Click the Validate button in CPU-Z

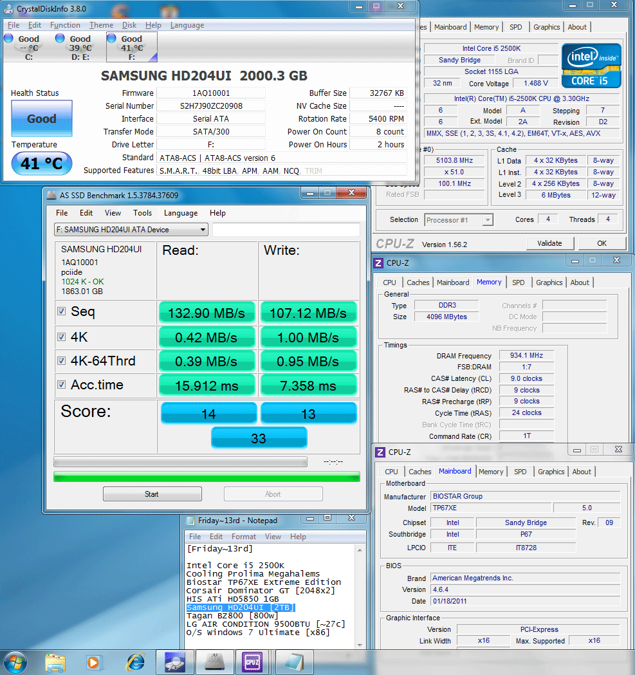[x=550, y=244]
